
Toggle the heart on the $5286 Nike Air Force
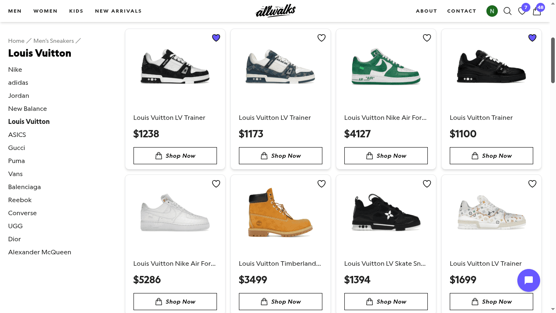coord(216,184)
